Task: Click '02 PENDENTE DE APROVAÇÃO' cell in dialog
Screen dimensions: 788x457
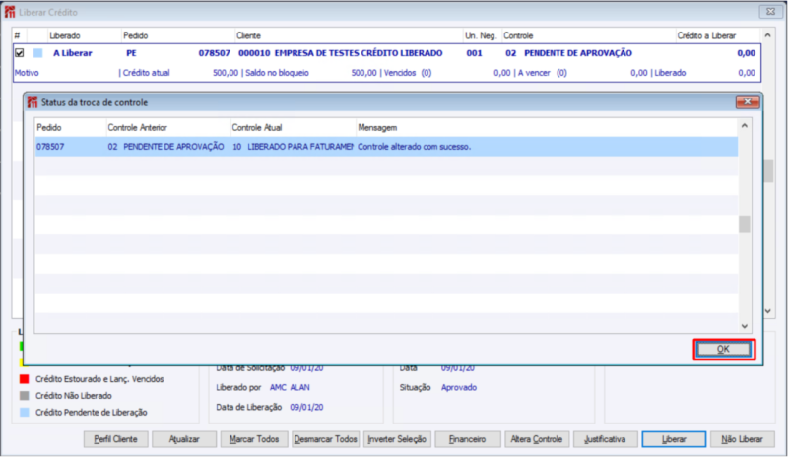Action: click(165, 147)
